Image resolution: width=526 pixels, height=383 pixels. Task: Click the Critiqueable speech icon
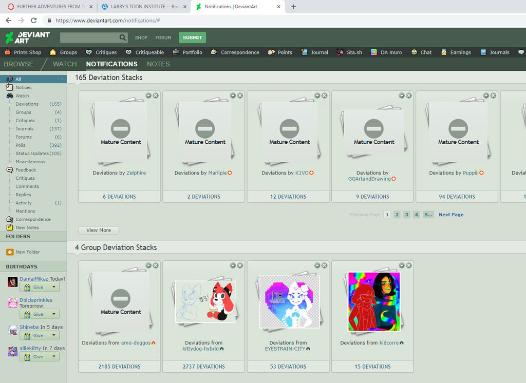point(128,52)
